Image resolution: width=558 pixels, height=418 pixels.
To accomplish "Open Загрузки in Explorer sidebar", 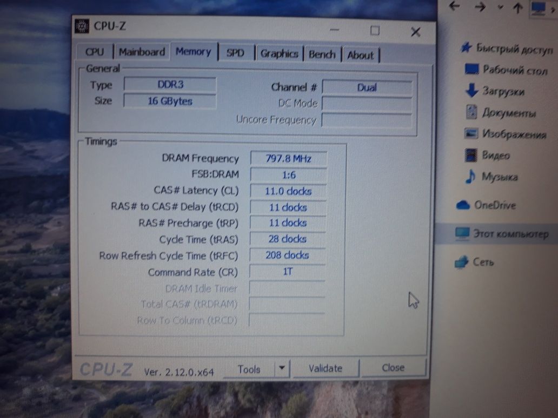I will pos(503,92).
